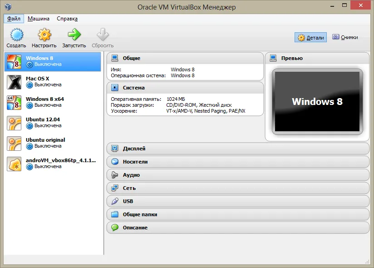Switch to the Снимки snapshots view
Viewport: 374px width, 268px height.
pos(345,37)
